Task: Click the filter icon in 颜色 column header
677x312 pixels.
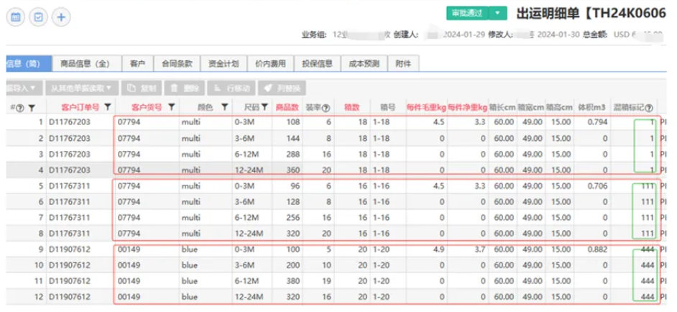Action: [x=225, y=107]
